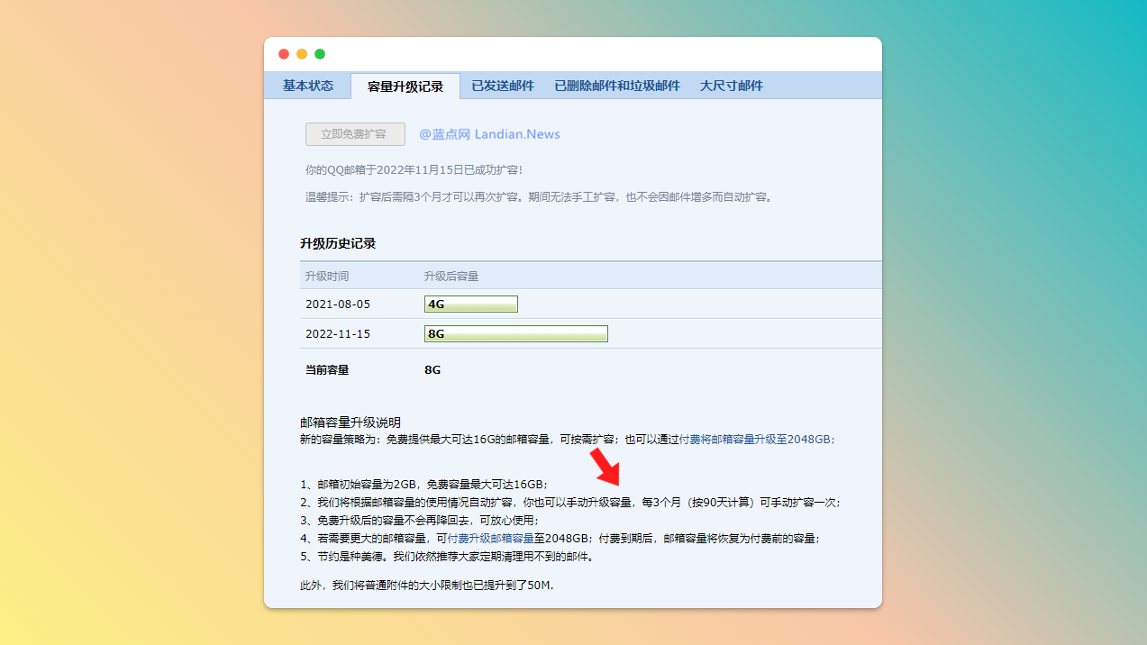Click the green maximize window button
Viewport: 1147px width, 645px height.
(x=320, y=54)
